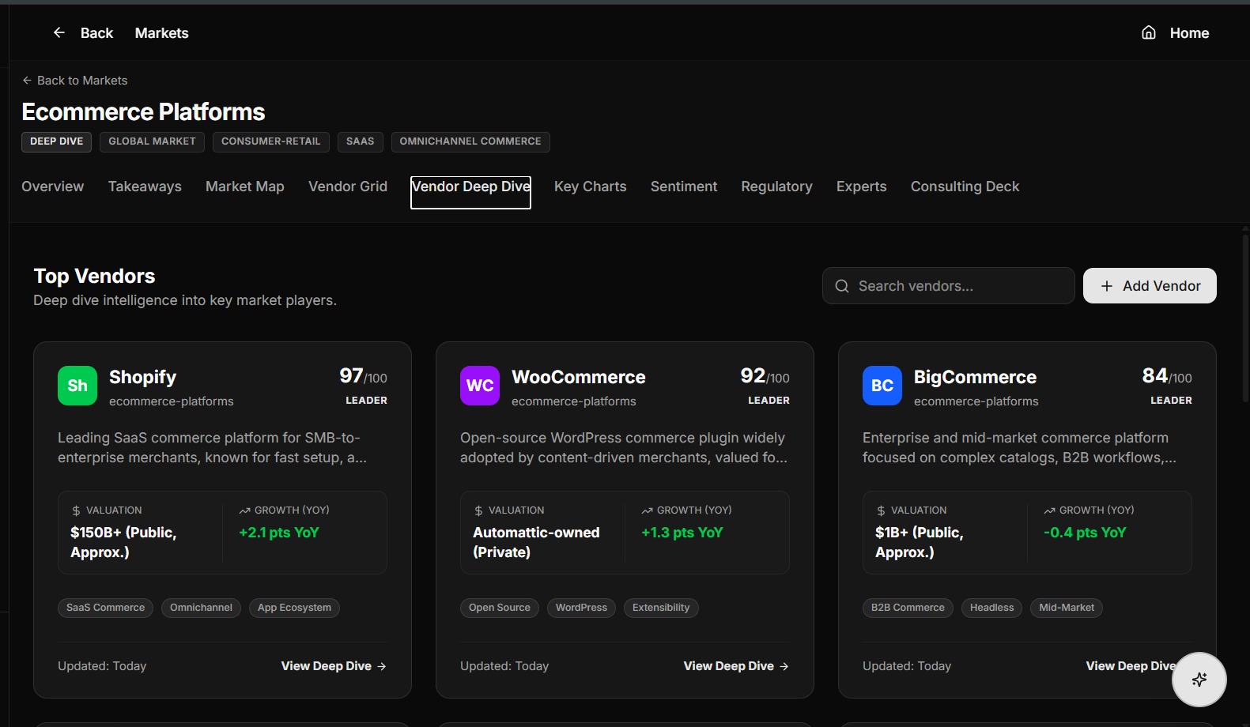Screen dimensions: 1250x727
Task: Switch to the Market Map tab
Action: click(x=245, y=186)
